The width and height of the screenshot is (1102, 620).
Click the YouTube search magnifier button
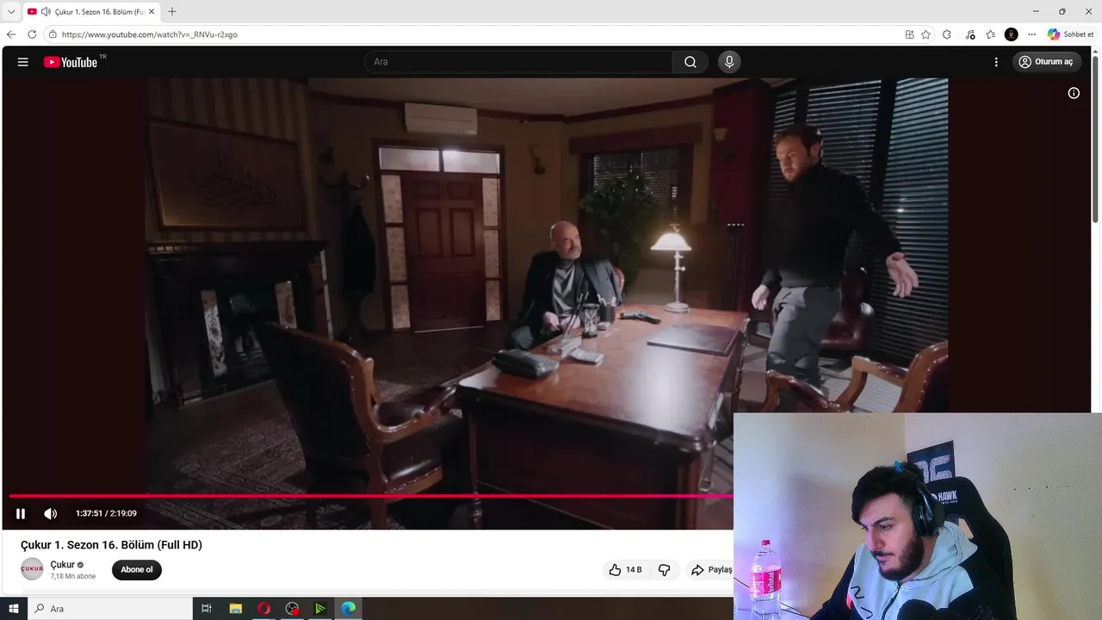click(690, 62)
